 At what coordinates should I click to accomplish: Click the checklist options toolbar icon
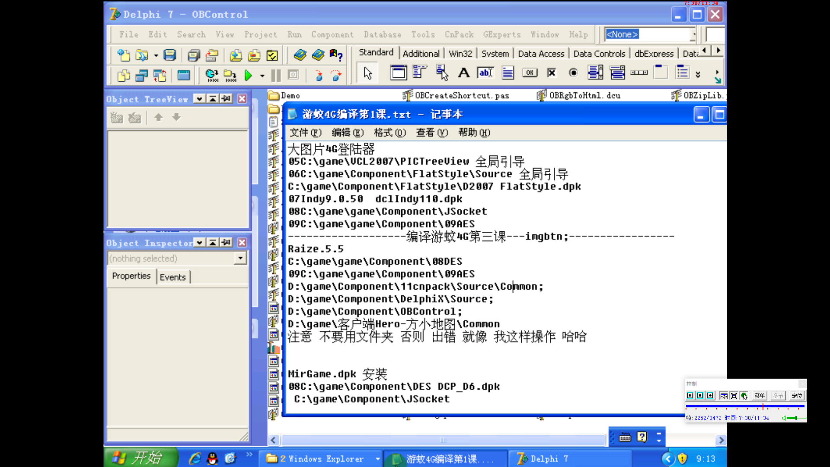pyautogui.click(x=272, y=55)
